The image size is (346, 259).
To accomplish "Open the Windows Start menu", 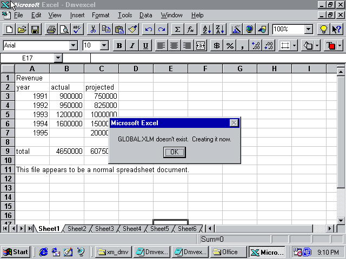I will pyautogui.click(x=16, y=252).
